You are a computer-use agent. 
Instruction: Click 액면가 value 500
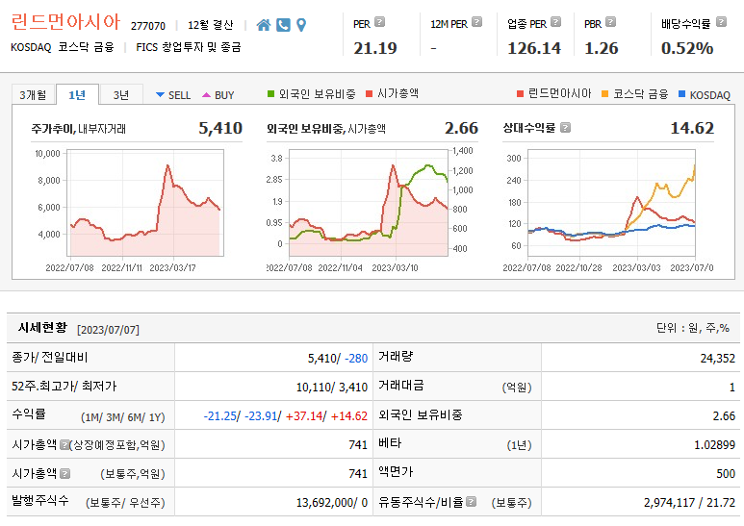click(726, 473)
